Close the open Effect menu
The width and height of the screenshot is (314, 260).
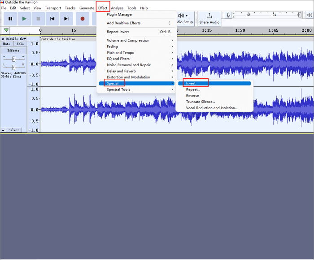(103, 8)
